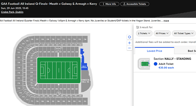Select section 701 on the map

85,101
